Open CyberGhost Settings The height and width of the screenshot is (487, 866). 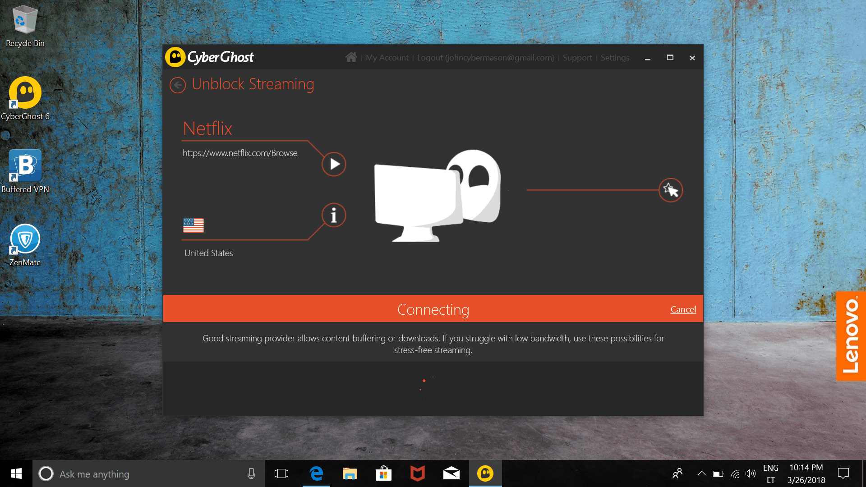pyautogui.click(x=615, y=58)
